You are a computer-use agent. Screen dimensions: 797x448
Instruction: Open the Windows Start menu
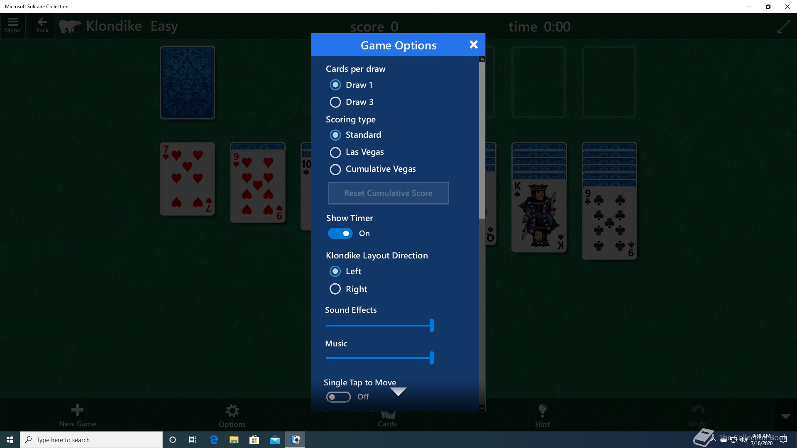point(10,440)
